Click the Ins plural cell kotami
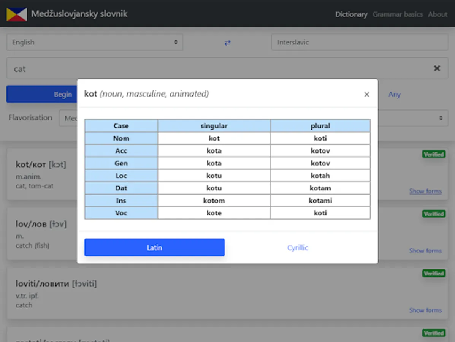This screenshot has height=342, width=455. (320, 200)
